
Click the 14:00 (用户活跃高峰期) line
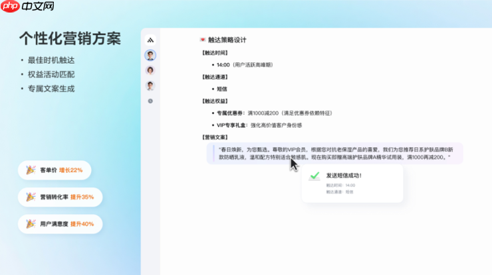click(245, 65)
